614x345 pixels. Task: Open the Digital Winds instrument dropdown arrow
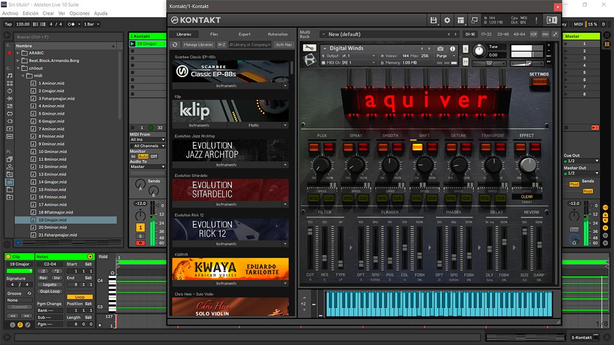click(325, 49)
